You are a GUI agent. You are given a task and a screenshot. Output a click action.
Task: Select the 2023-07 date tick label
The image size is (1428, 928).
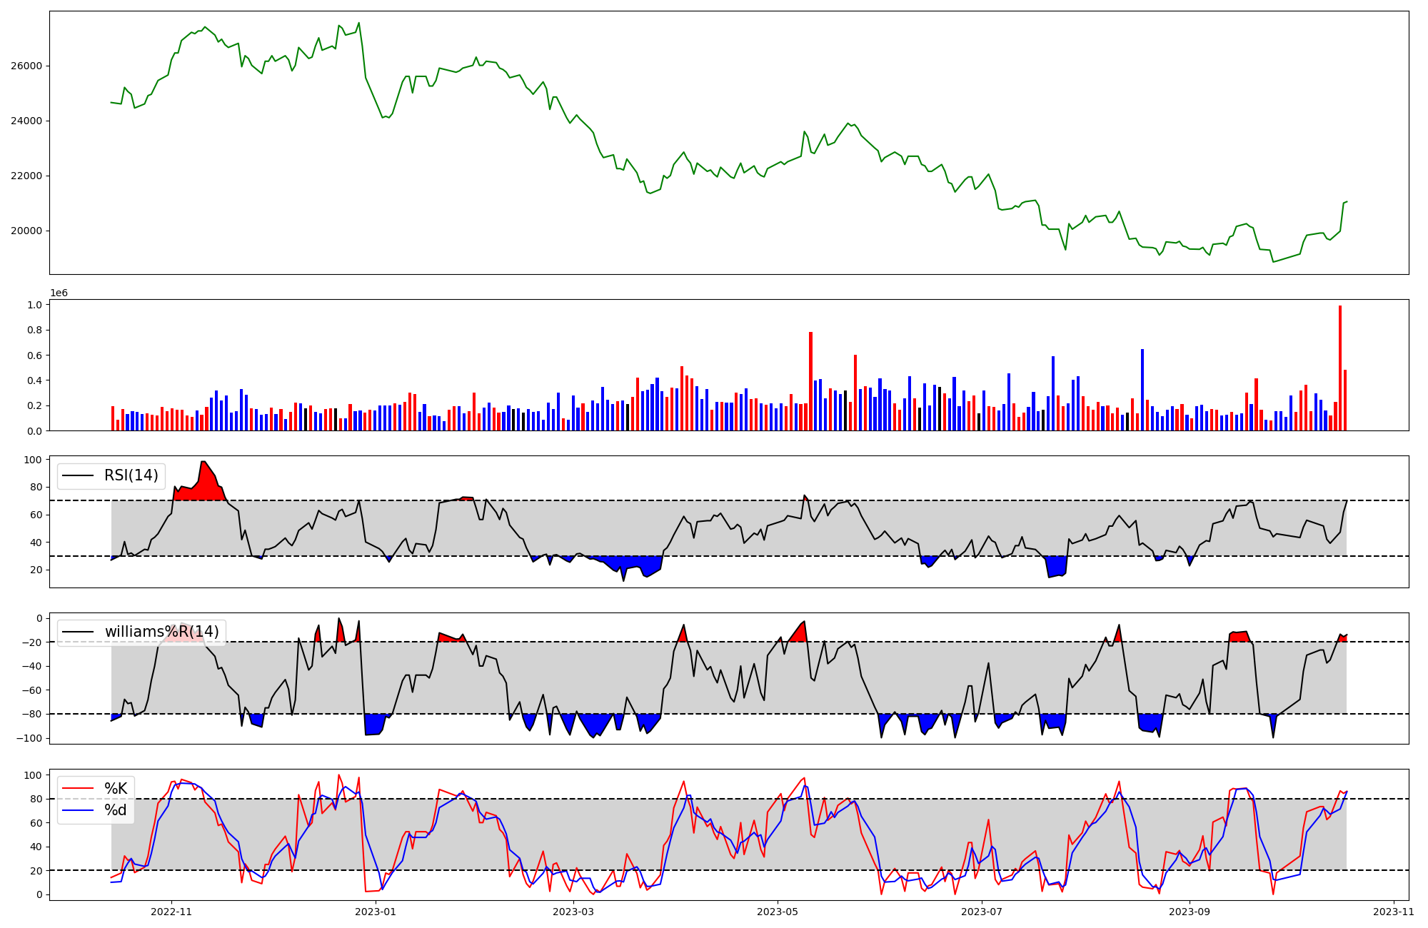982,912
